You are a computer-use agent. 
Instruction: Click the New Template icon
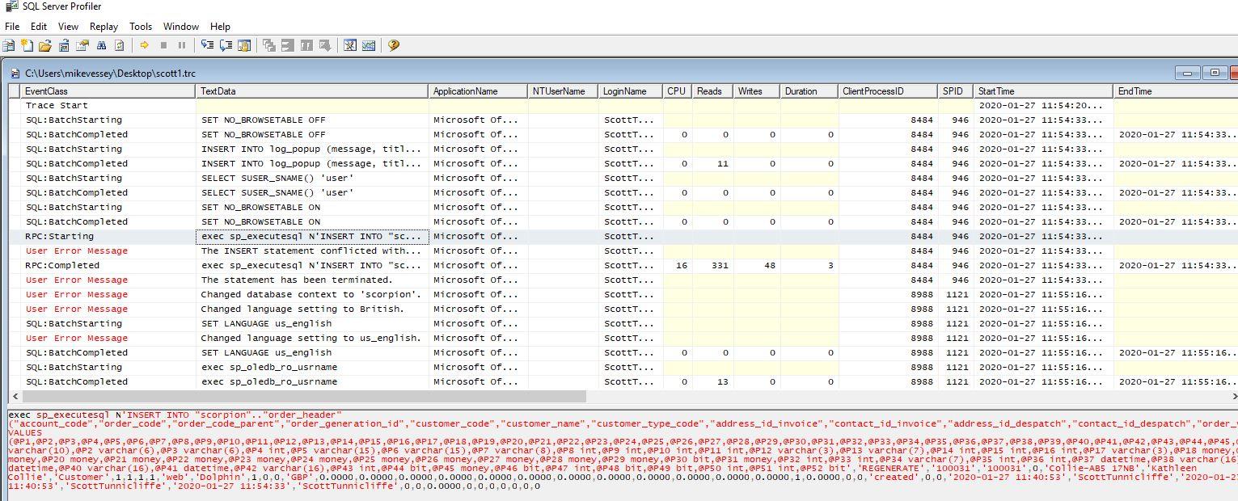pyautogui.click(x=27, y=46)
